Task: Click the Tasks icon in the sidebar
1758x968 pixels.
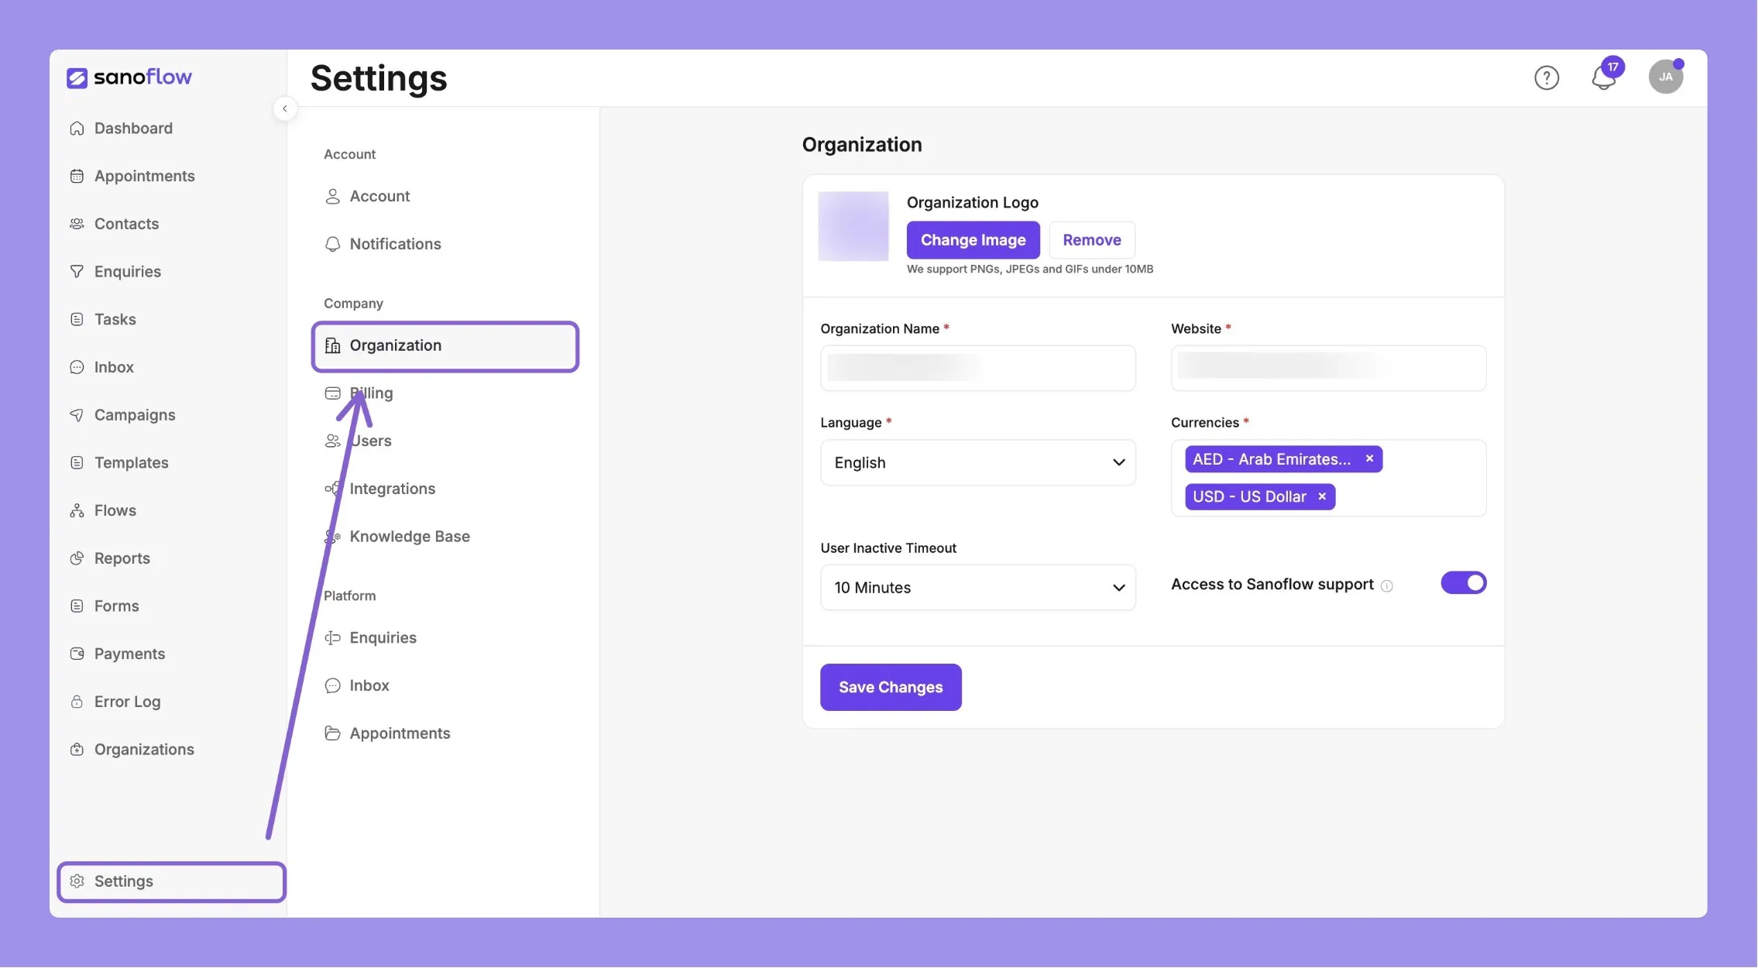Action: pos(77,320)
